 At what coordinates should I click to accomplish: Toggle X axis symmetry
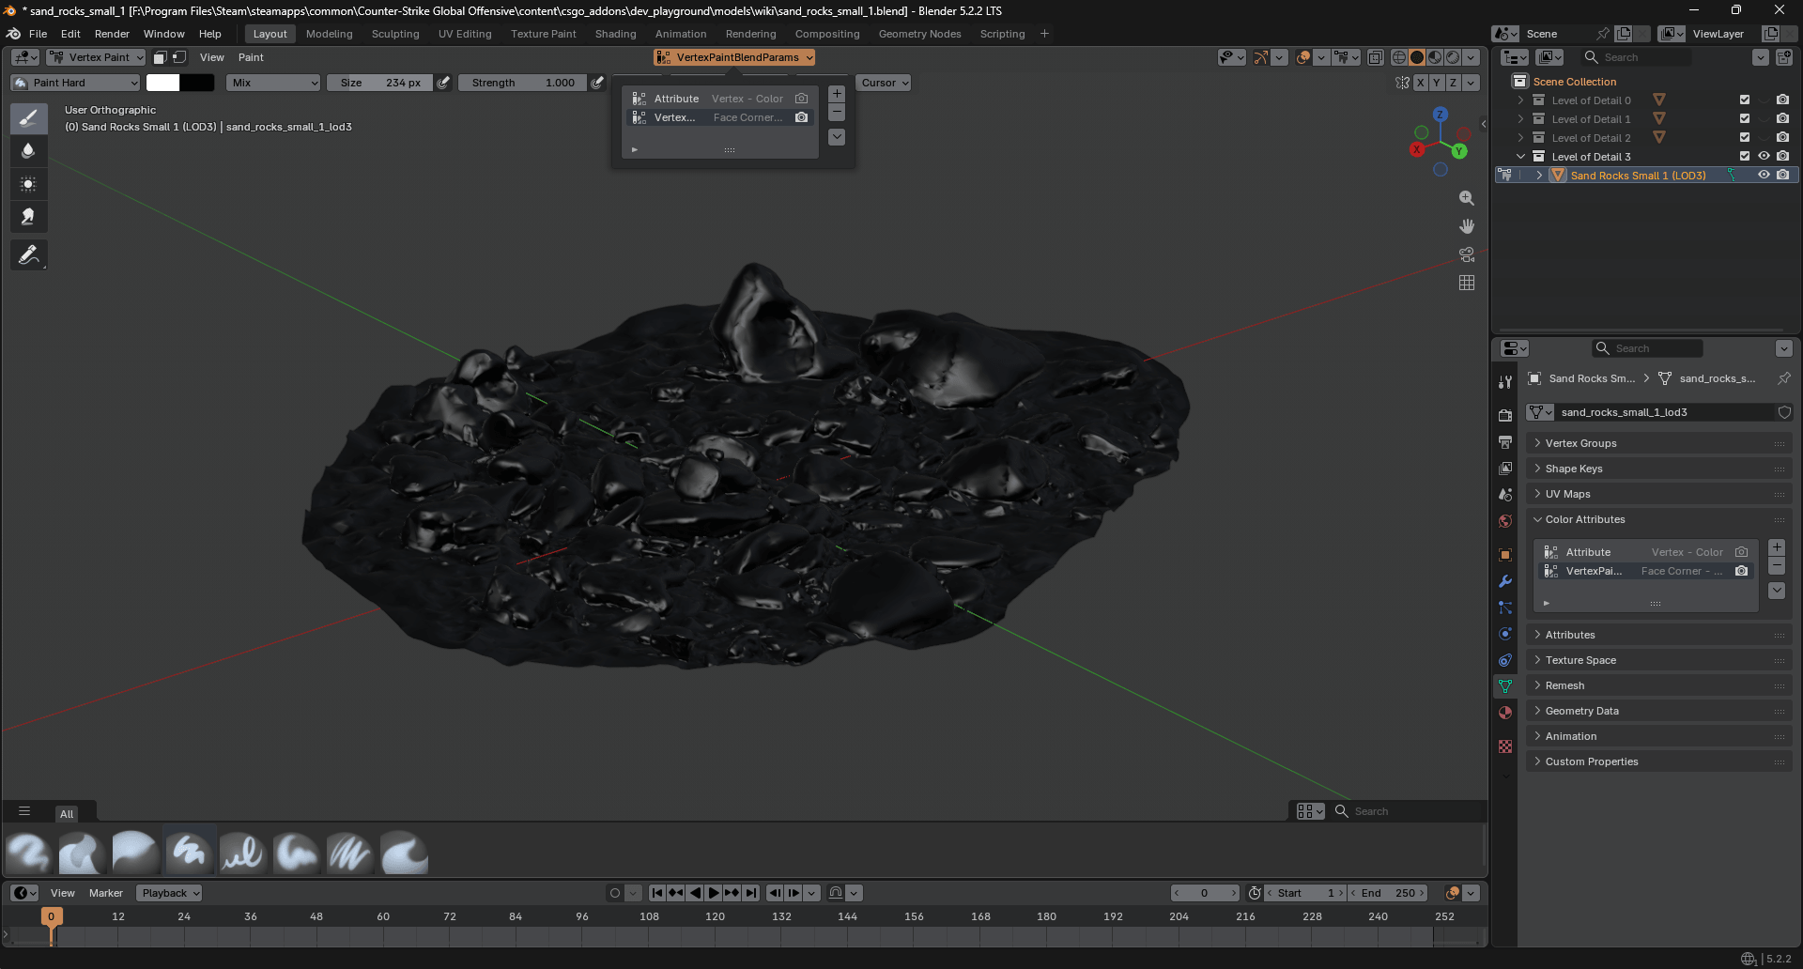pyautogui.click(x=1421, y=83)
